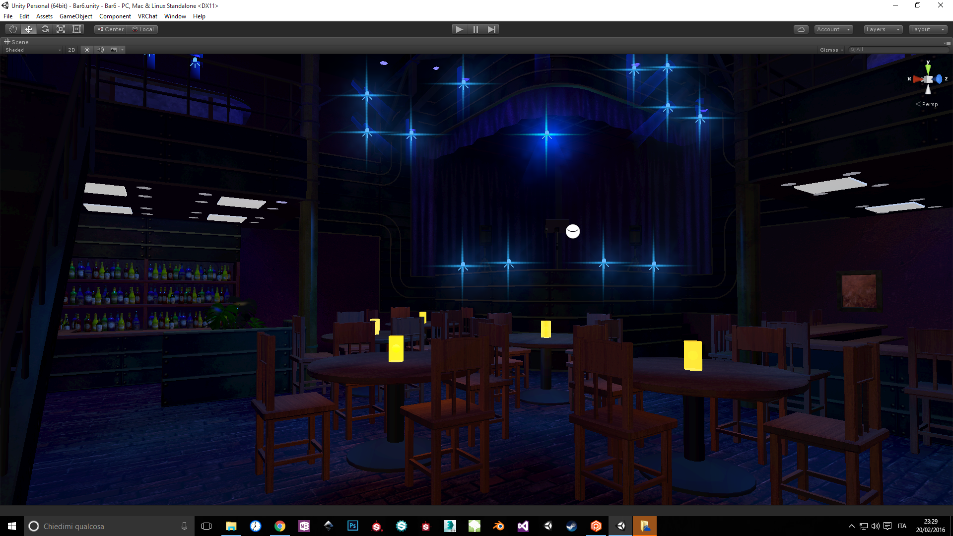The height and width of the screenshot is (536, 953).
Task: Click the Play button
Action: [x=459, y=29]
